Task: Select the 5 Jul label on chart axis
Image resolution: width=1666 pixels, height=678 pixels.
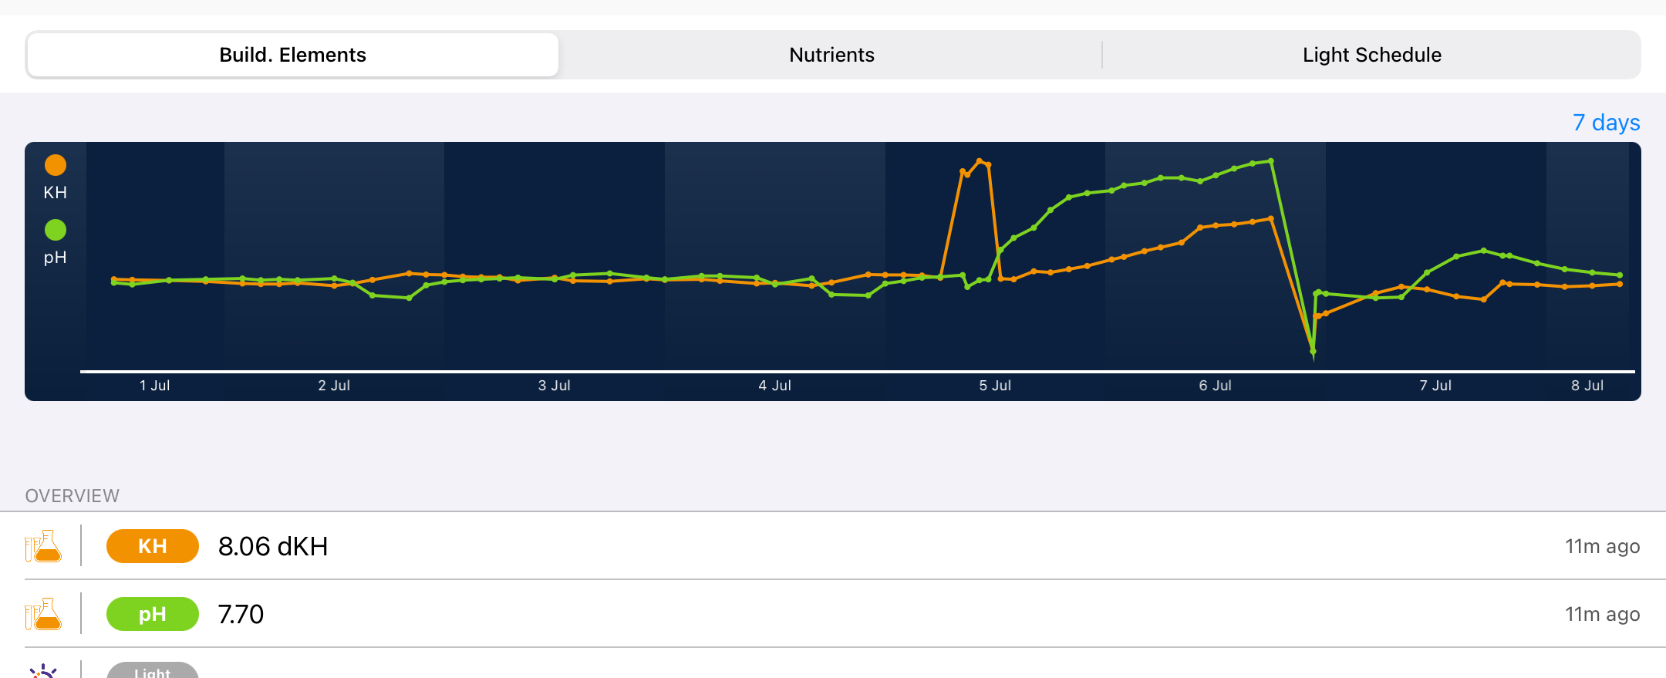Action: [995, 386]
